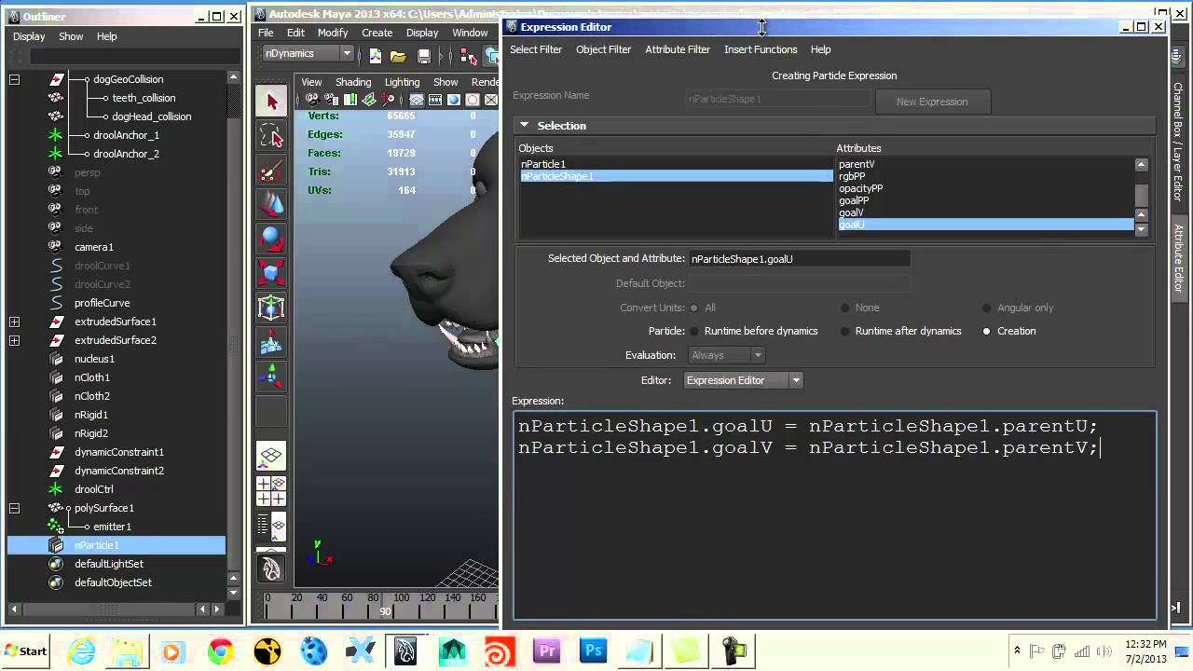Open the Create menu in Maya
The image size is (1193, 671).
377,33
